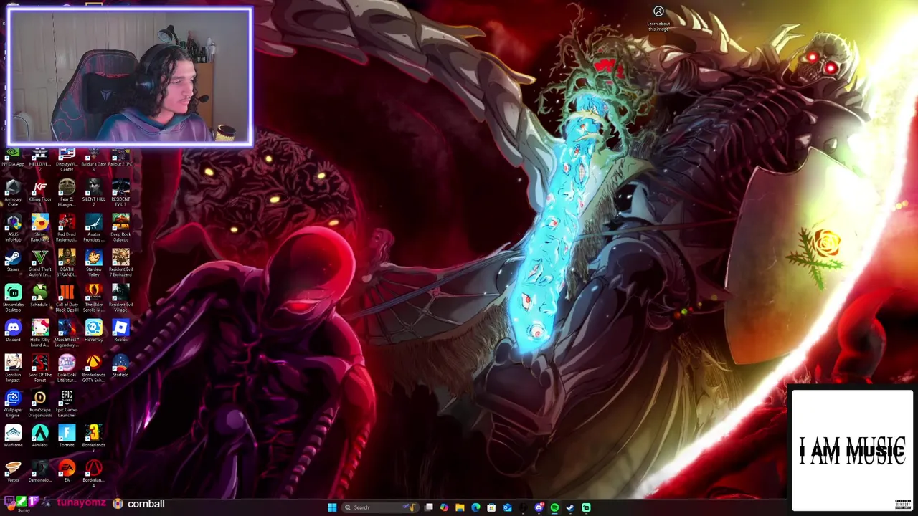Open Discord taskbar icon with notification
Image resolution: width=918 pixels, height=516 pixels.
tap(539, 507)
